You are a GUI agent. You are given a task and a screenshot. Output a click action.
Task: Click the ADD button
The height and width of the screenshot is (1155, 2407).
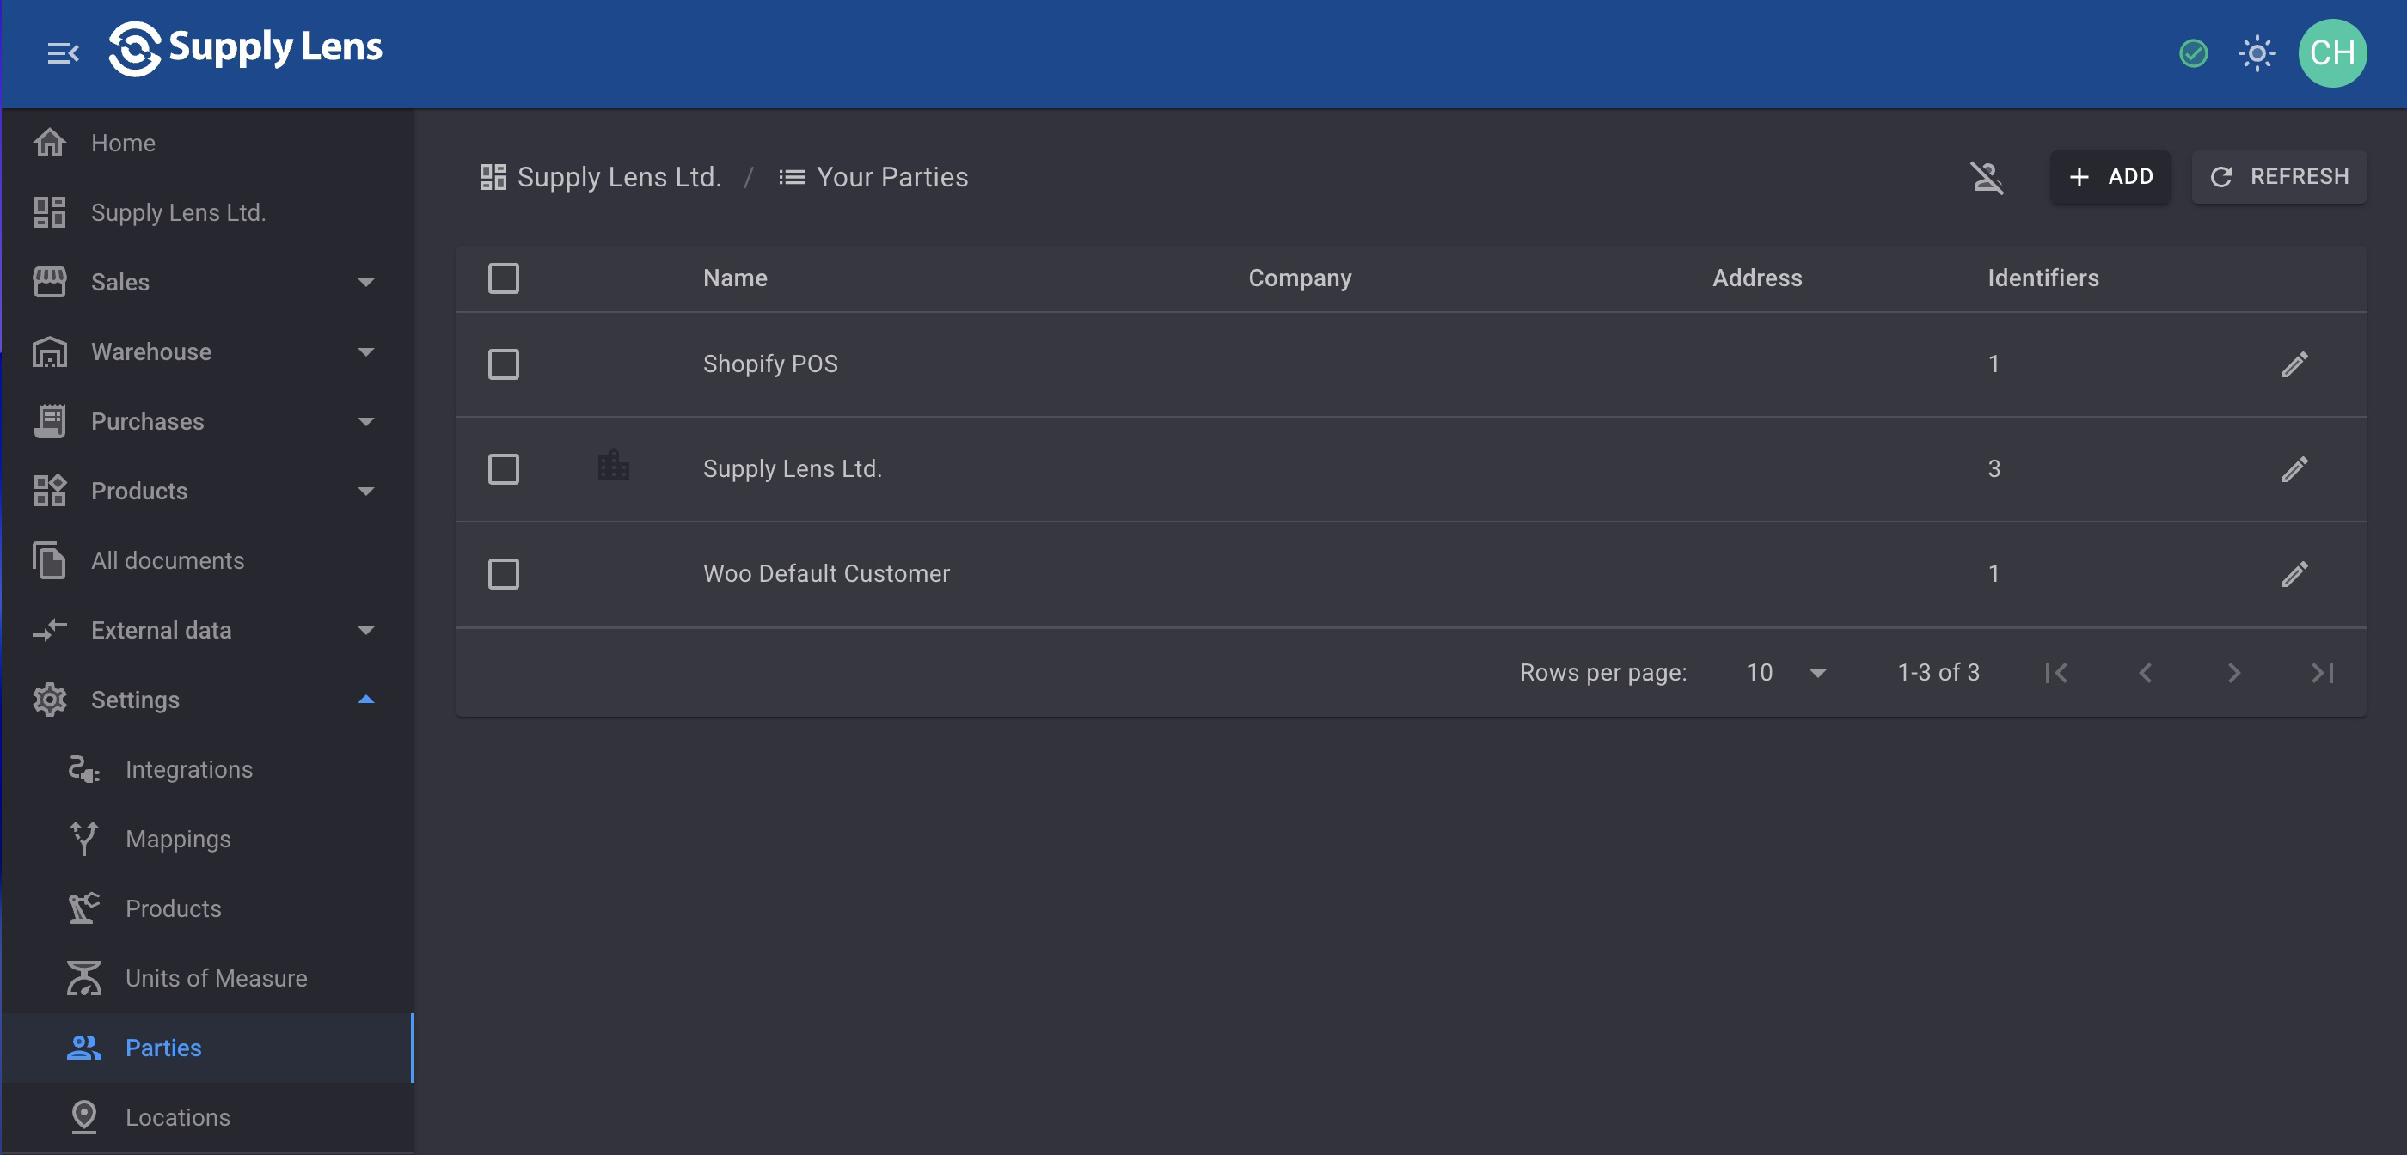pos(2110,177)
